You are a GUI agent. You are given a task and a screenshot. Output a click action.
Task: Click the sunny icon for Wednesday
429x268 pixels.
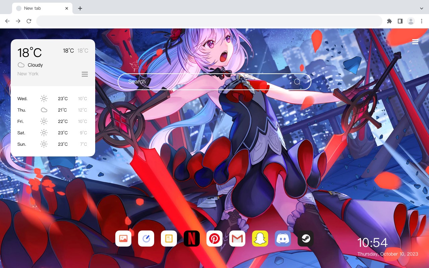coord(44,98)
